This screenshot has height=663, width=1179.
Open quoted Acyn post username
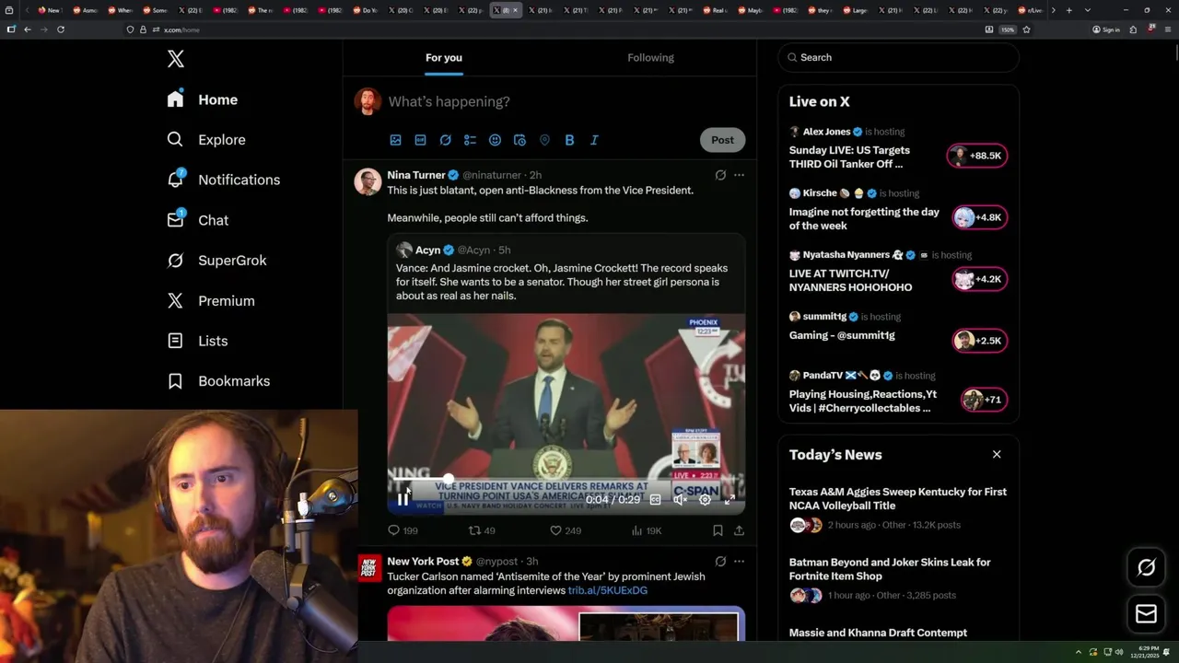coord(427,250)
